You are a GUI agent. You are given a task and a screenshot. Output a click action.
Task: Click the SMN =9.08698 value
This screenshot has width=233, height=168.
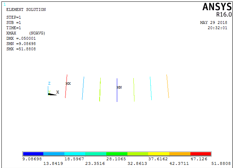pos(21,44)
